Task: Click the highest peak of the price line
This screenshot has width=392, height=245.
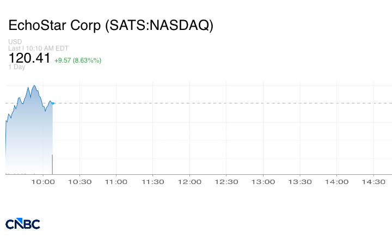Action: 34,85
